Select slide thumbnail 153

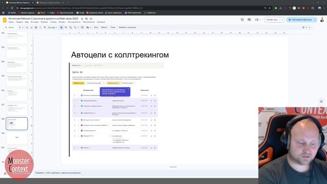(17, 52)
